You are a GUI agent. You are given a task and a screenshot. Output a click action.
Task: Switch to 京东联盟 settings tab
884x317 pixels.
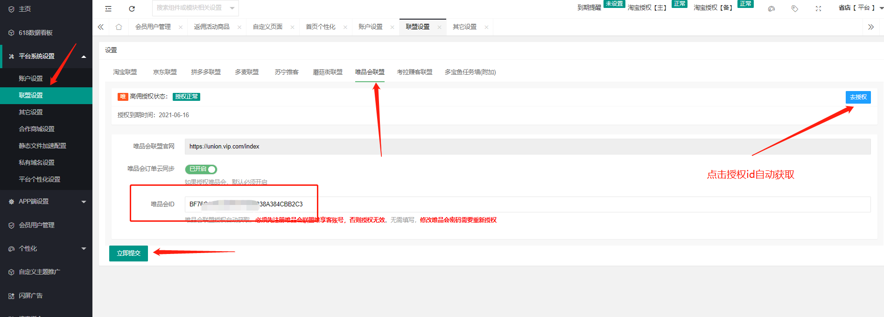(165, 72)
